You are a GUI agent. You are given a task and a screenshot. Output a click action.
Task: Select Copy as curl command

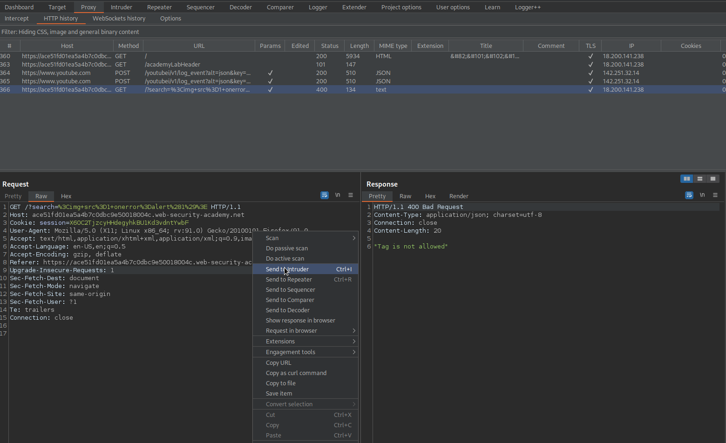tap(305, 373)
